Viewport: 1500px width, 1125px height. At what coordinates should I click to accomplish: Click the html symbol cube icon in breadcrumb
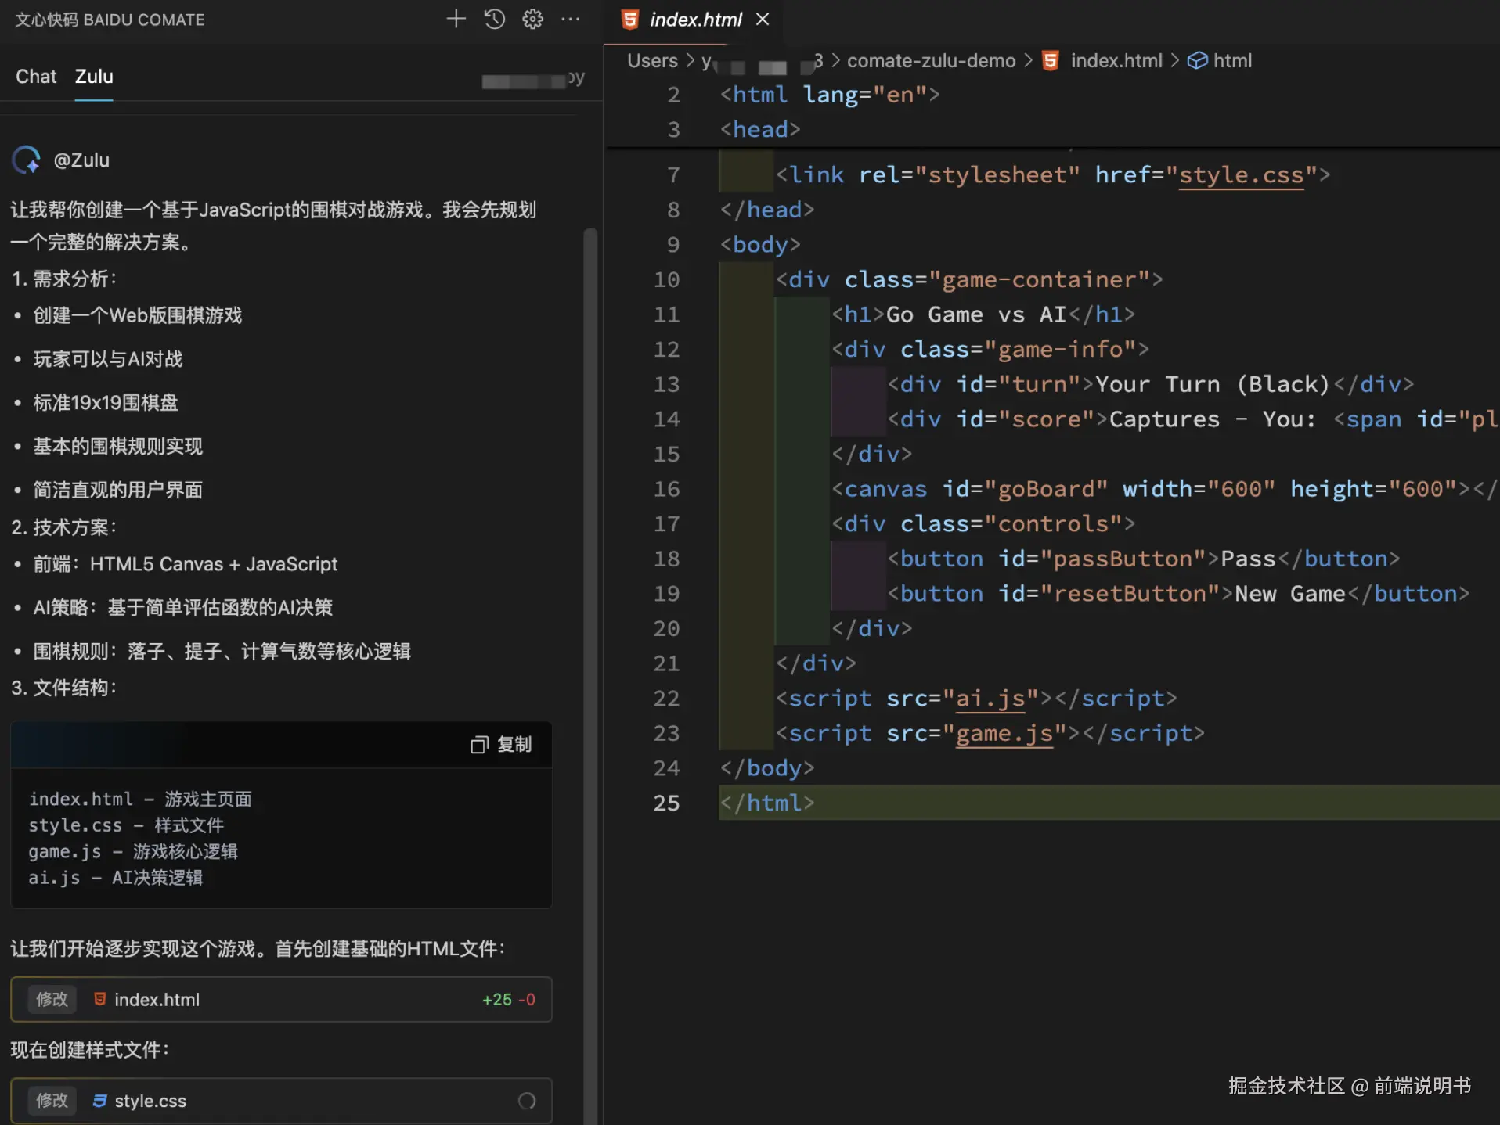tap(1197, 60)
